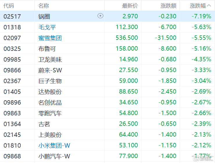Toggle sort arrow on 涨跌幅 column

[209, 6]
